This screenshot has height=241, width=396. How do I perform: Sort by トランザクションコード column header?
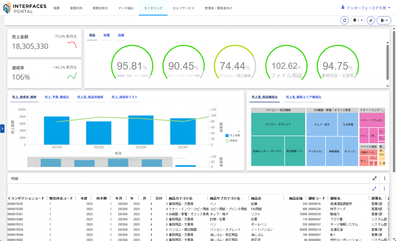coord(26,198)
